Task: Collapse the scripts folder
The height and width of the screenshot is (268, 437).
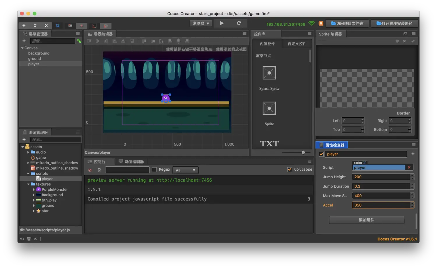Action: click(x=28, y=174)
